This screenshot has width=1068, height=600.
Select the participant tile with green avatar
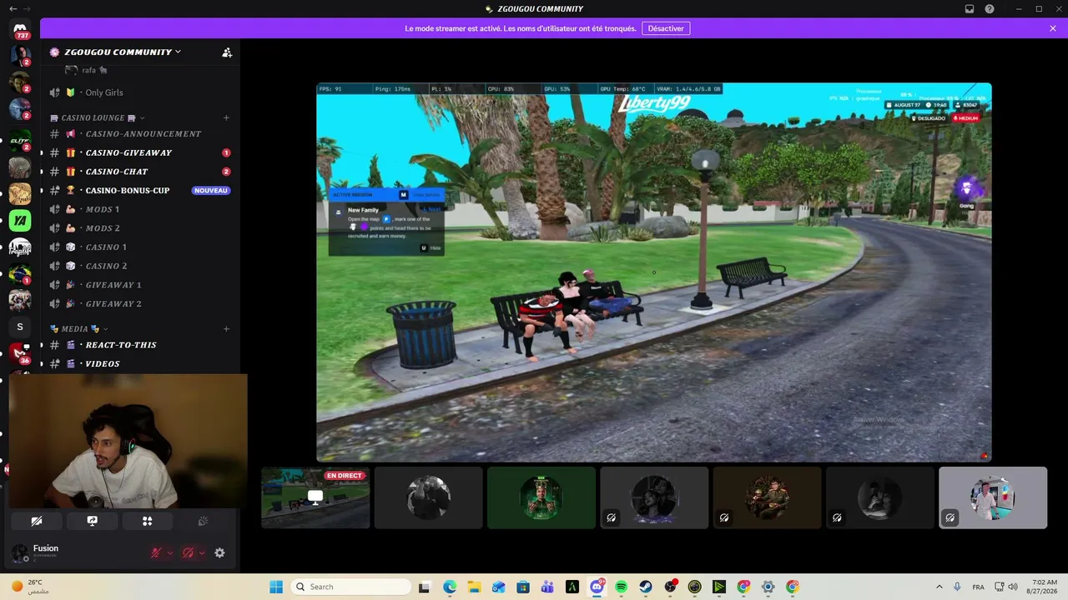[x=542, y=497]
